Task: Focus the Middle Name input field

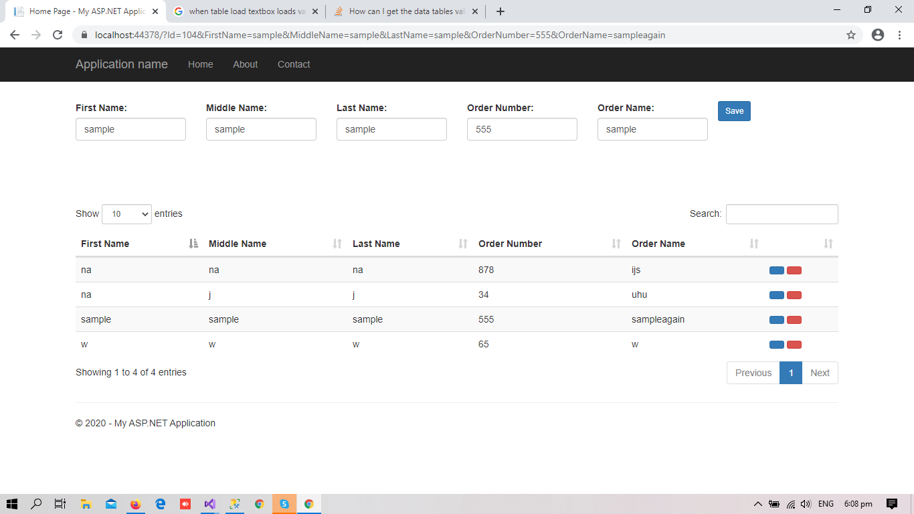Action: (261, 129)
